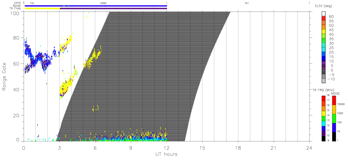Click the '40' tick label on Range Gate axis
348x160 pixels.
16,89
